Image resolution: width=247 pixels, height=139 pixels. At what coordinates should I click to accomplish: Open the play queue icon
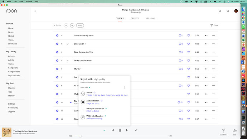(136, 130)
